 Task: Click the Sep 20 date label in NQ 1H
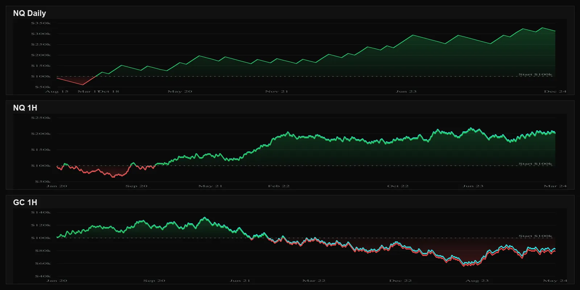pos(137,186)
